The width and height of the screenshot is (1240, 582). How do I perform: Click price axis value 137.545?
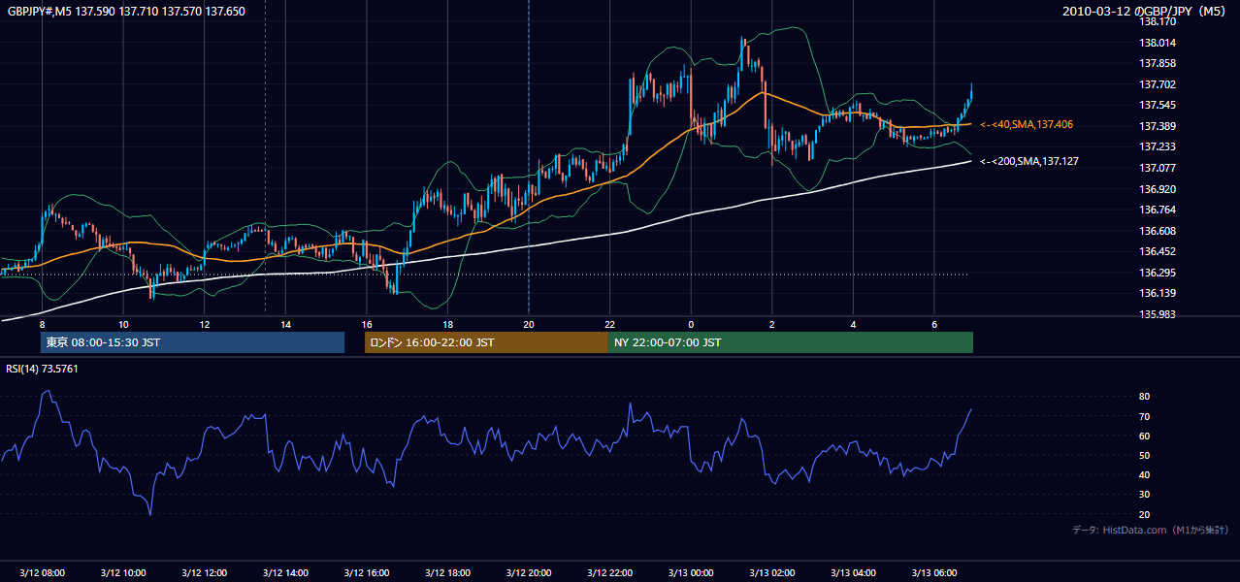coord(1157,105)
